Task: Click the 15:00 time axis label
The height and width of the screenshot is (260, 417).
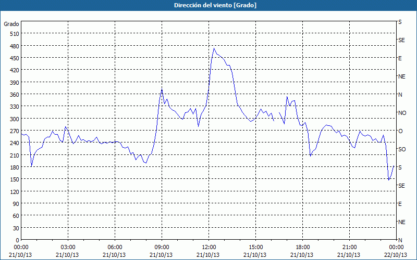Action: click(x=255, y=248)
